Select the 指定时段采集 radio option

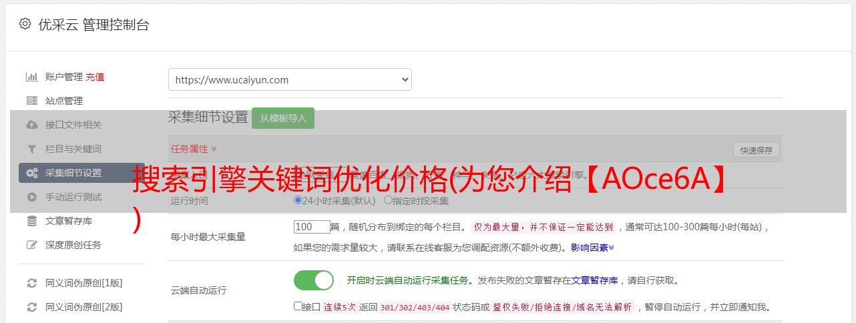(388, 200)
